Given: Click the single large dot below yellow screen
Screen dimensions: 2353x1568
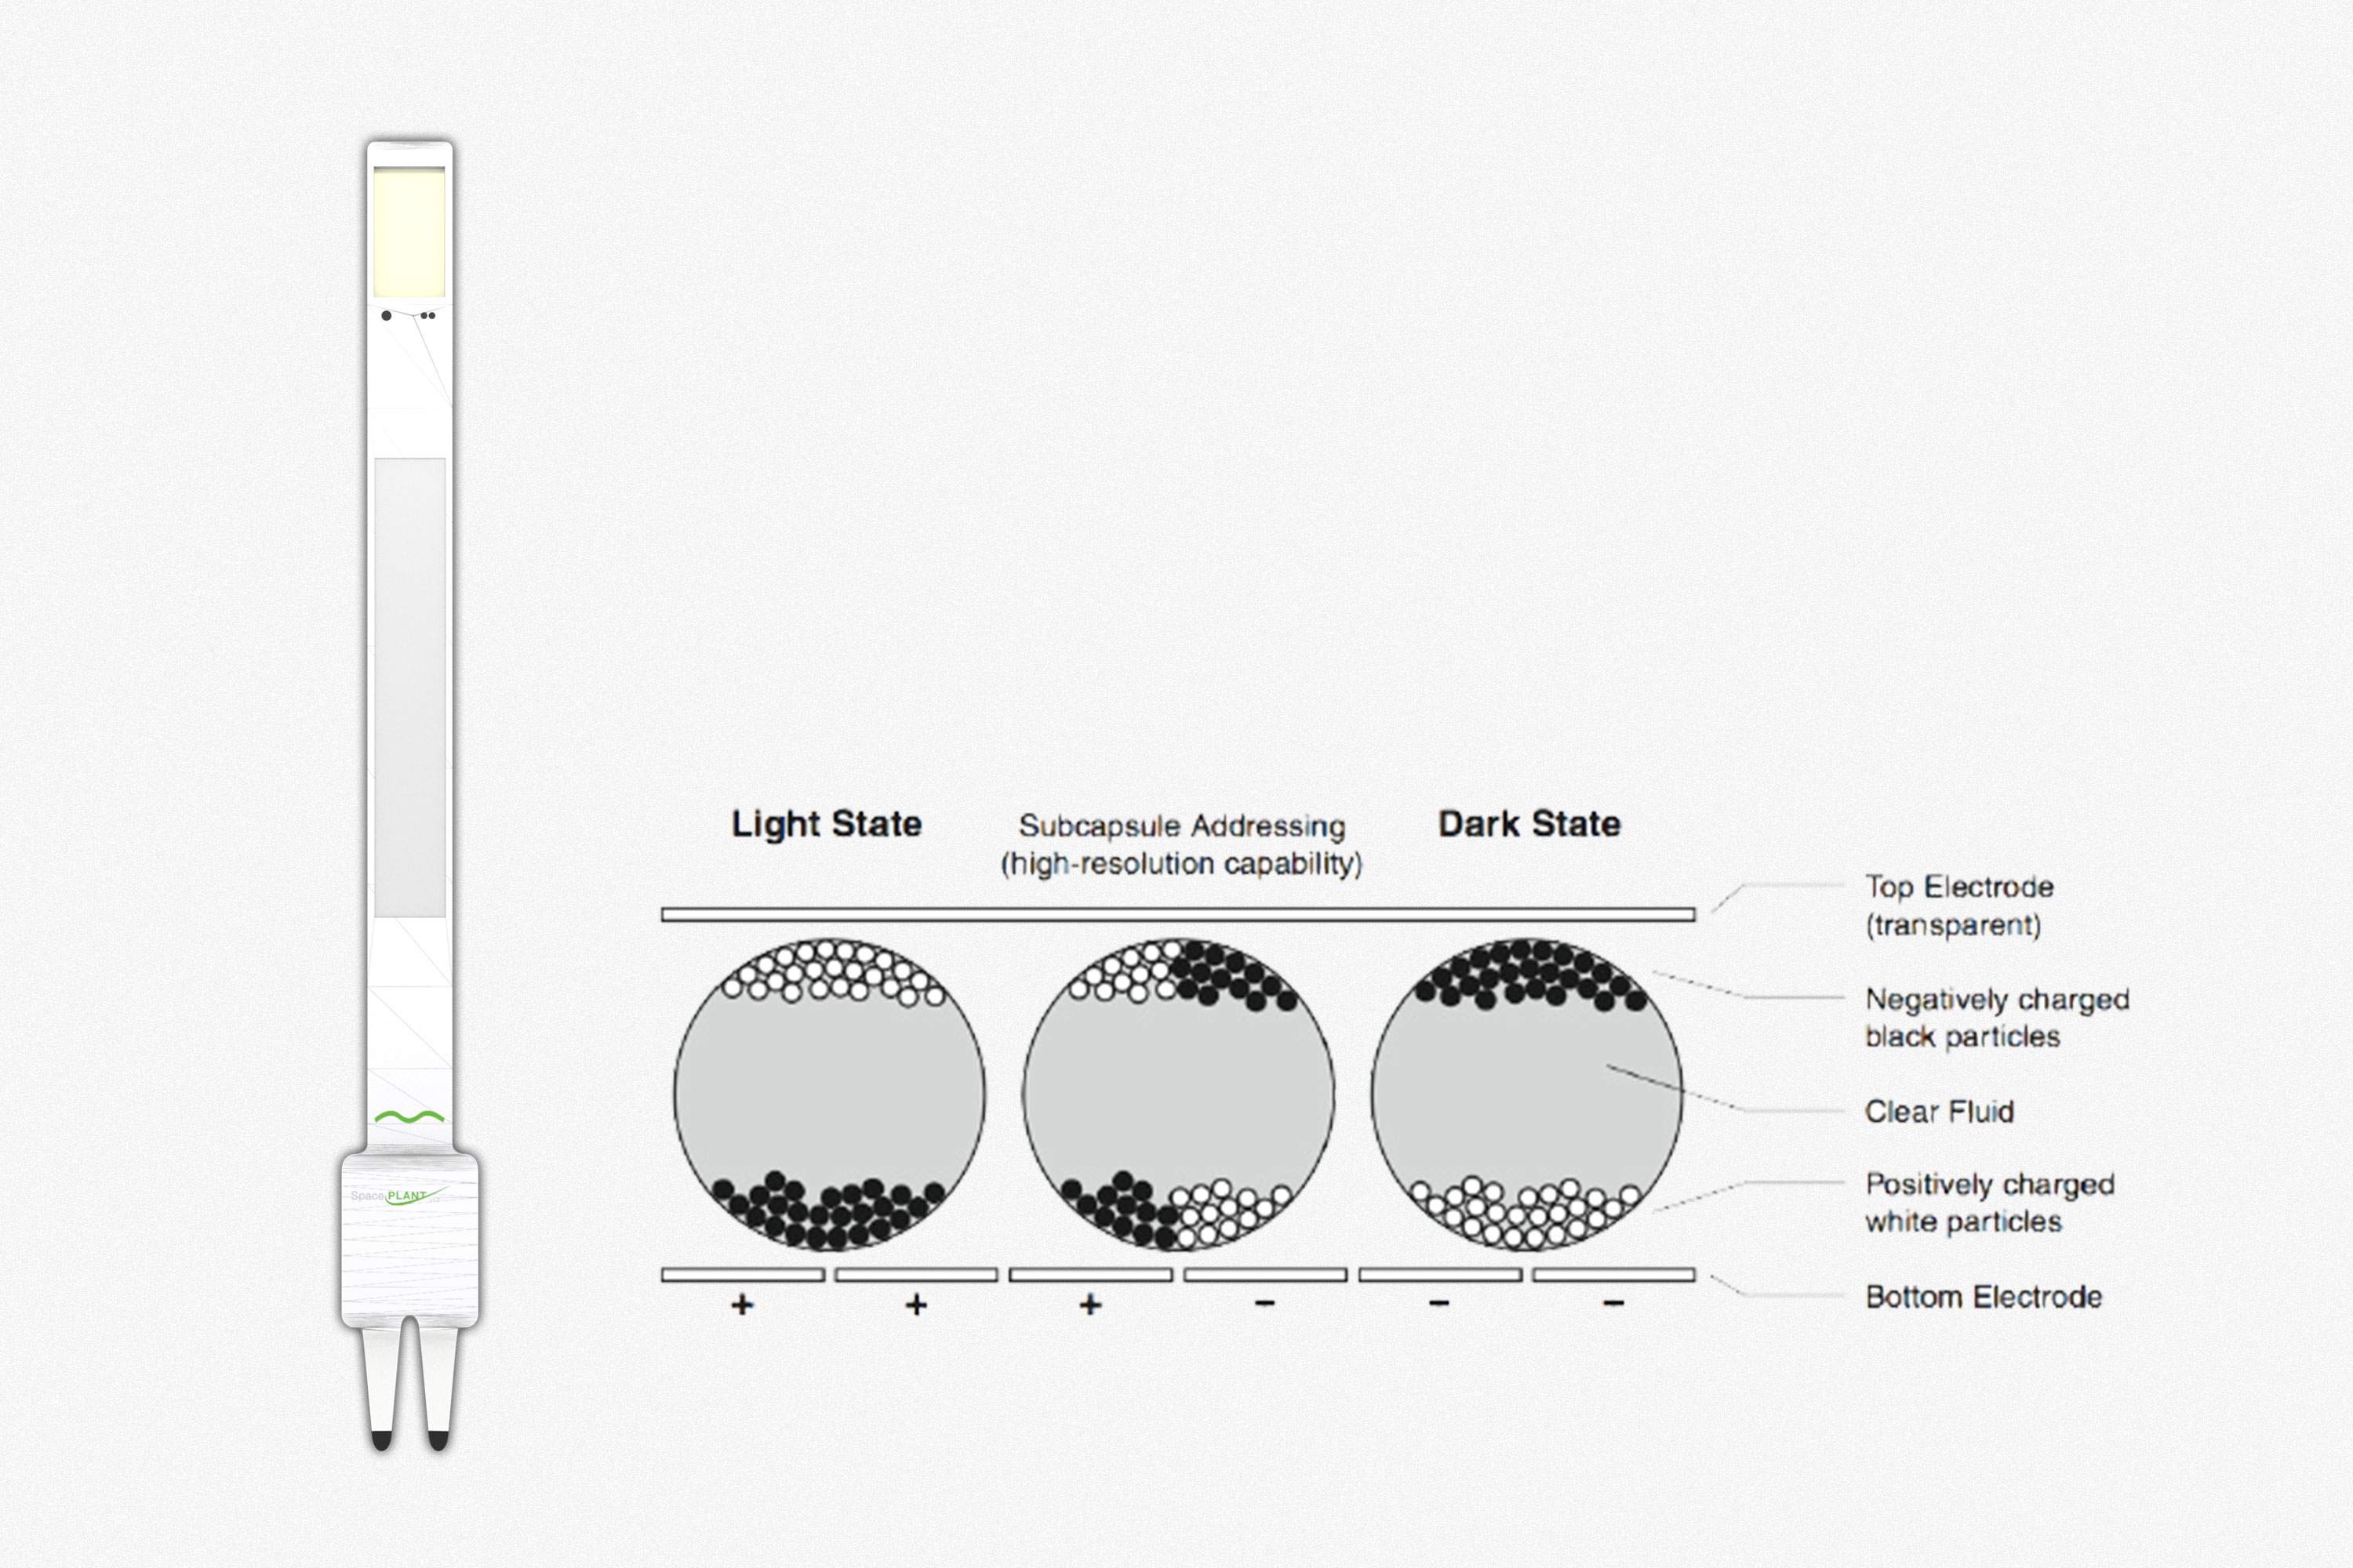Looking at the screenshot, I should tap(386, 316).
